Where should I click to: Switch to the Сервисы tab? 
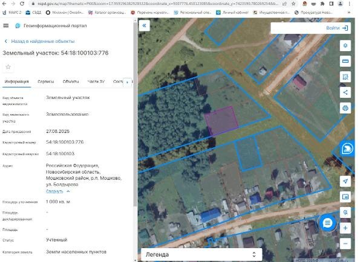(45, 81)
